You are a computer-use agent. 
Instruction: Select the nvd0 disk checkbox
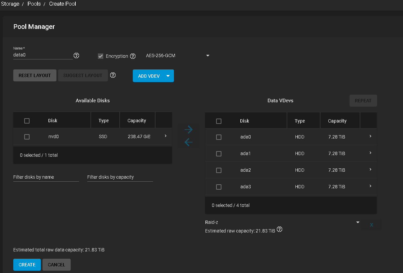pyautogui.click(x=27, y=137)
